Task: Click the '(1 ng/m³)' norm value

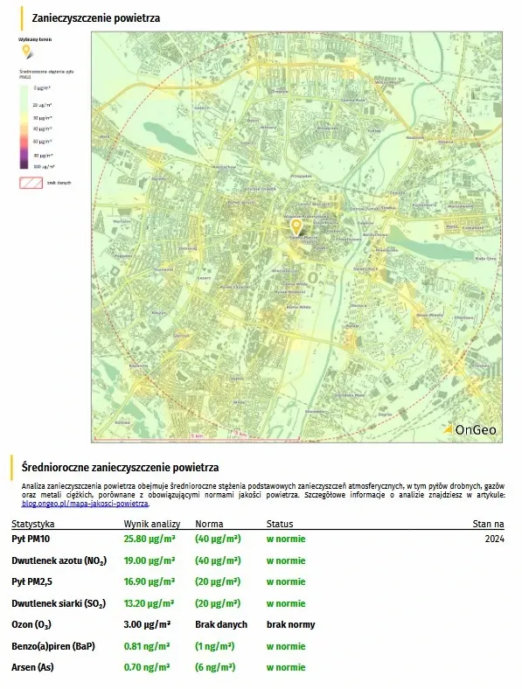Action: pos(215,646)
